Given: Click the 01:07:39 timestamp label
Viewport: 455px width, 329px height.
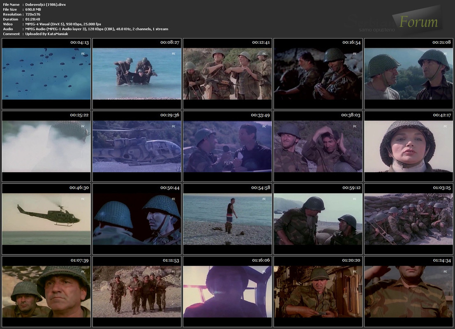Looking at the screenshot, I should (x=79, y=260).
